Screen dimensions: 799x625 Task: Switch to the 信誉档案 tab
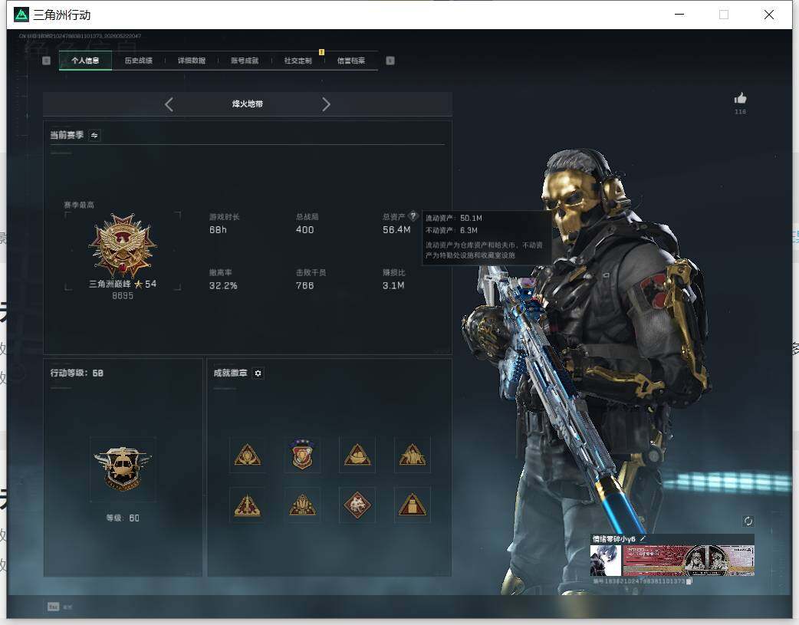(351, 61)
